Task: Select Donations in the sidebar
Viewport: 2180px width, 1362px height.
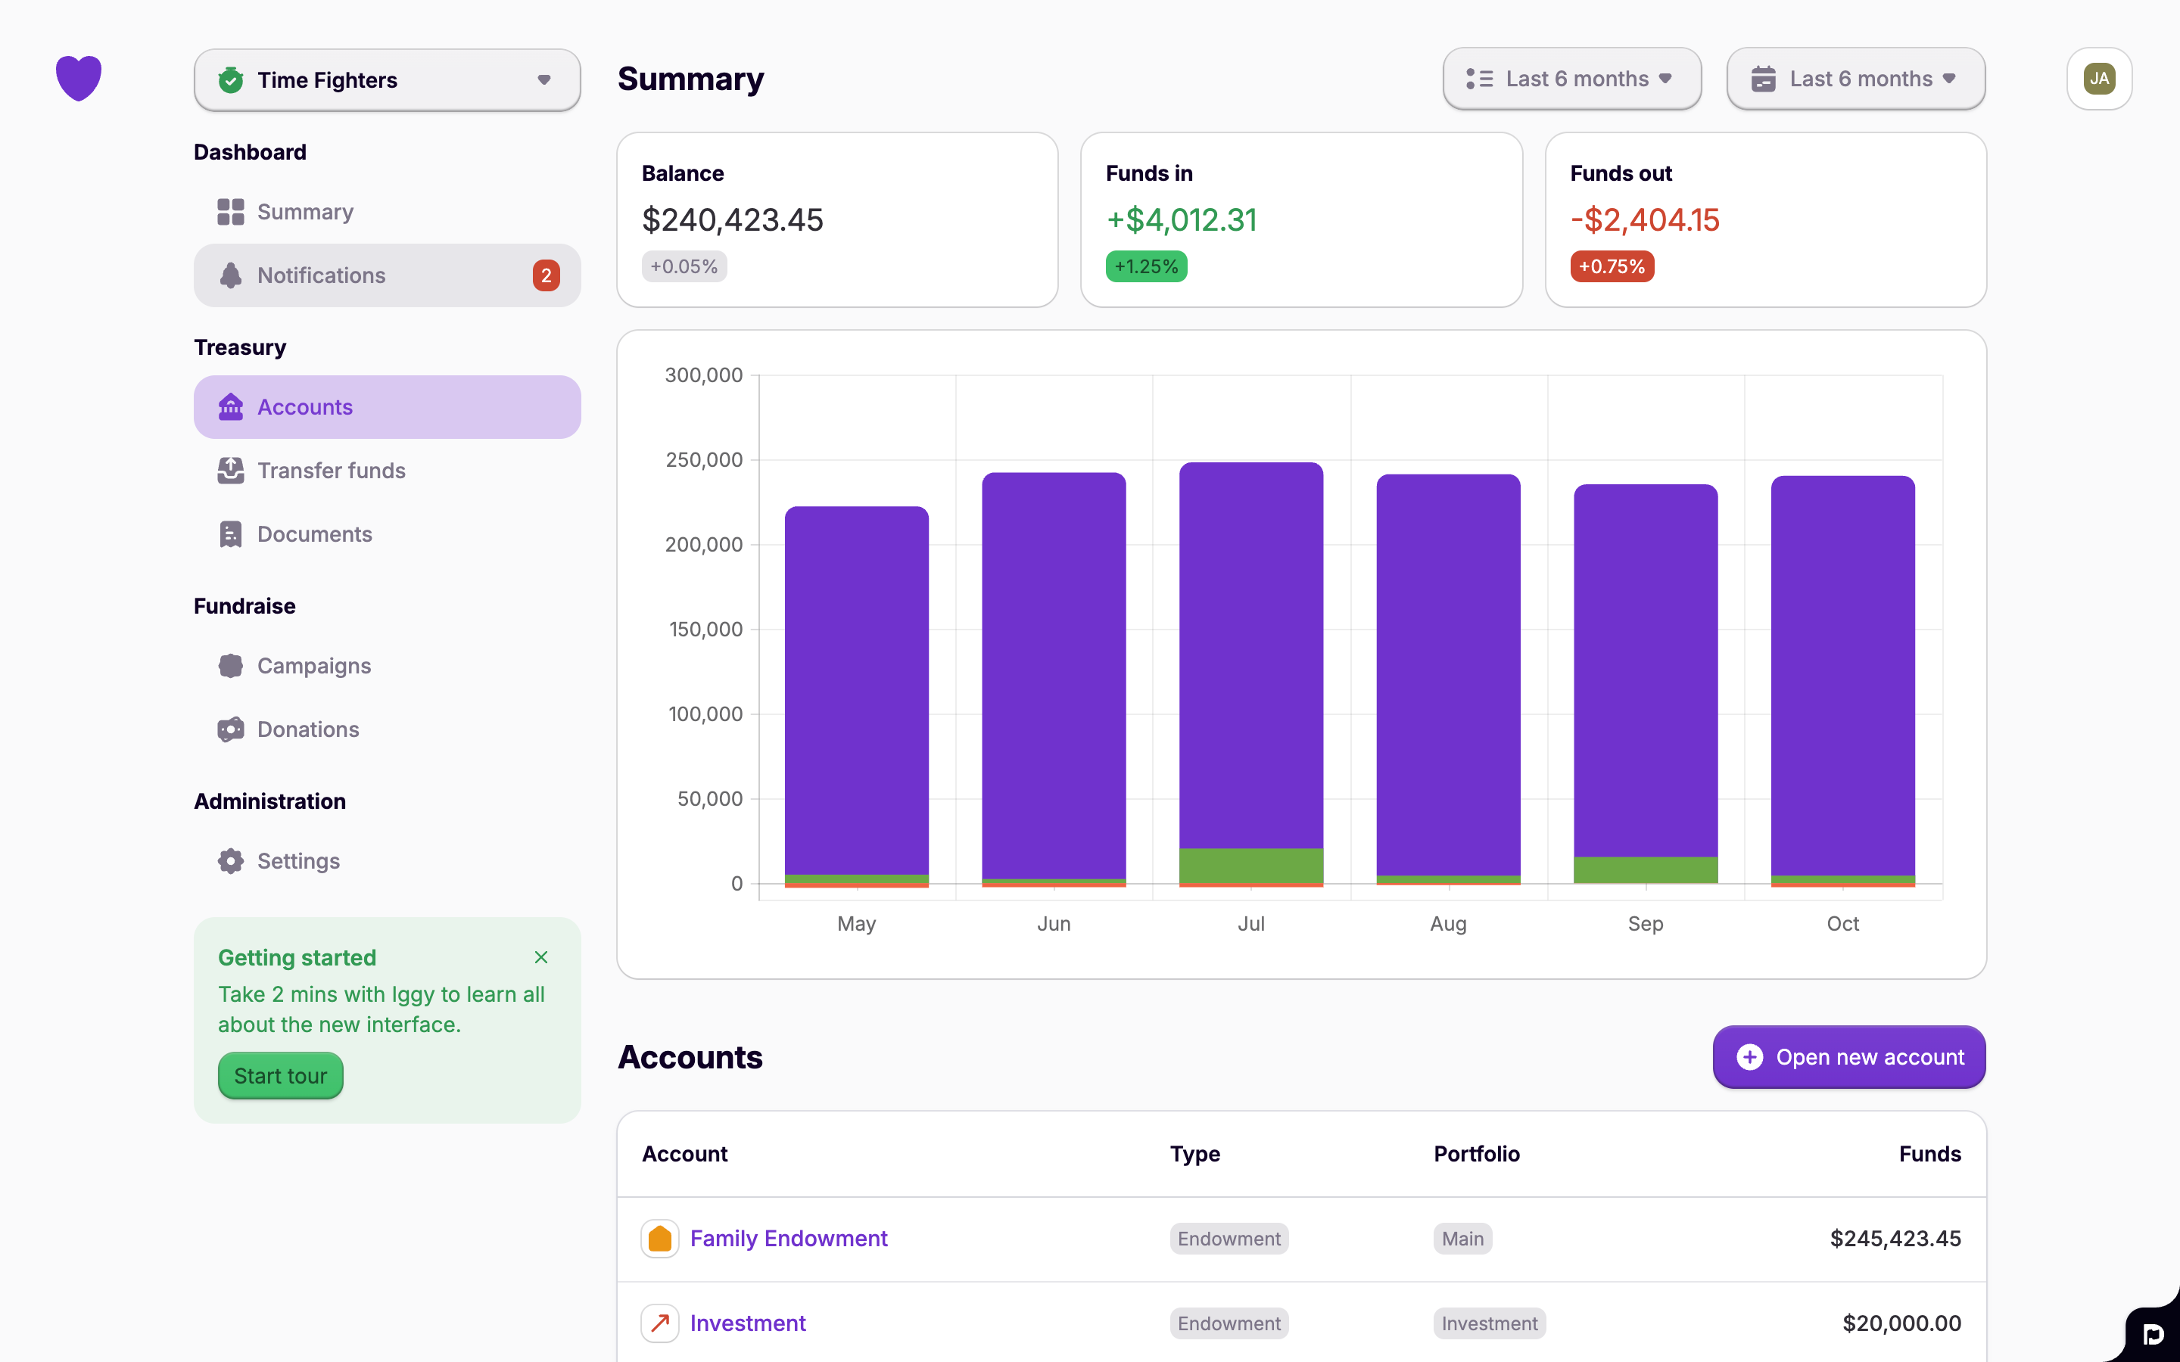Action: [308, 729]
